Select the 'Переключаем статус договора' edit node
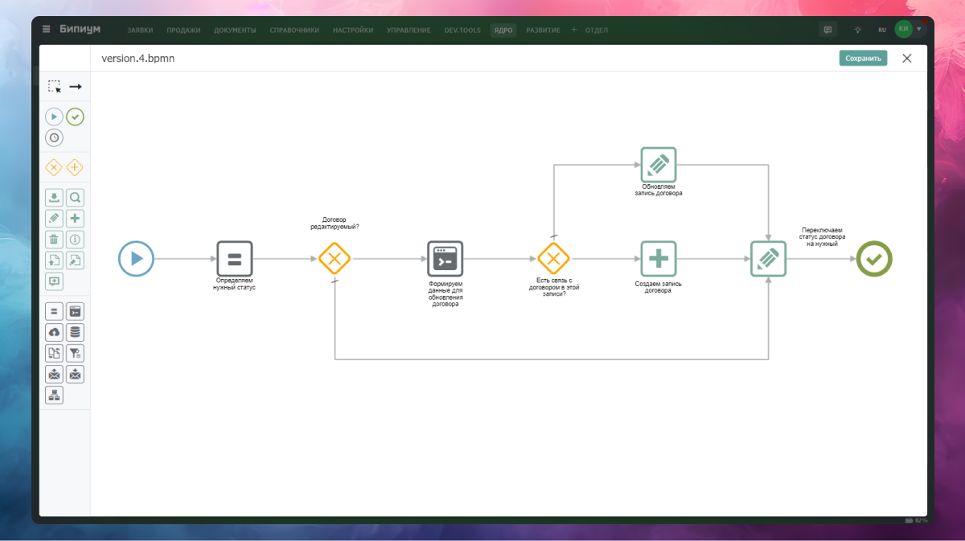The width and height of the screenshot is (965, 541). 769,259
